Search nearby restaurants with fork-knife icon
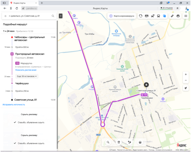 click(x=119, y=142)
